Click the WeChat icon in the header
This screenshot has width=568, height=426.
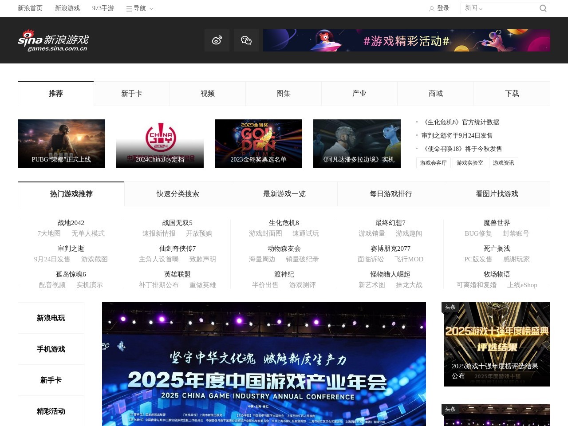pyautogui.click(x=246, y=40)
